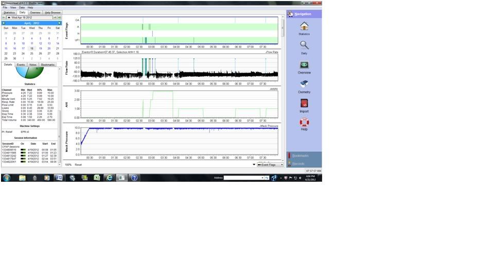Click the volume speaker tray icon
This screenshot has width=494, height=278.
click(x=300, y=178)
